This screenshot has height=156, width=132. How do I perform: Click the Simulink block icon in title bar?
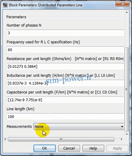tap(5, 5)
